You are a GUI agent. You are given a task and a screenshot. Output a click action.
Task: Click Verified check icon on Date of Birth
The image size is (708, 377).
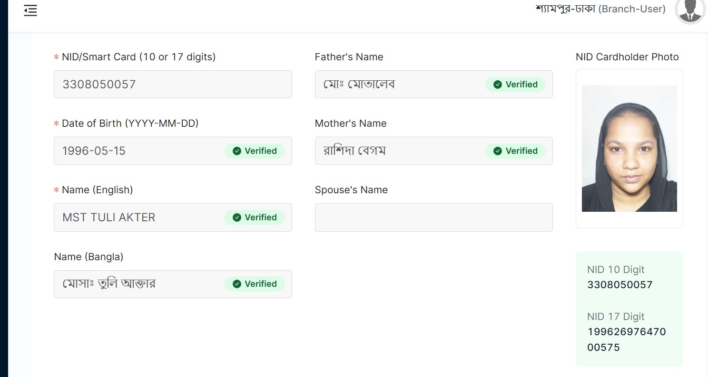(x=236, y=151)
